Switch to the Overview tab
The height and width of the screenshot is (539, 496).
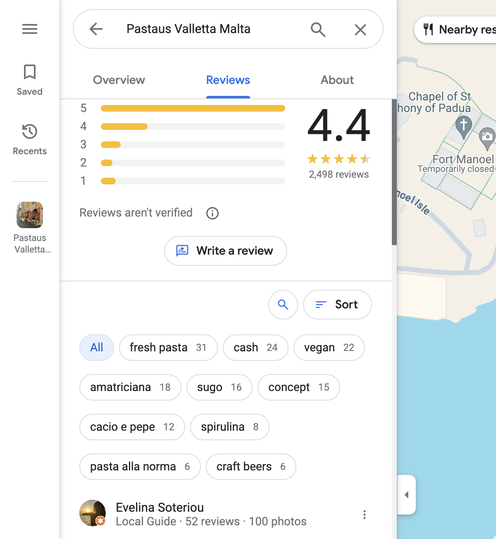(x=119, y=80)
